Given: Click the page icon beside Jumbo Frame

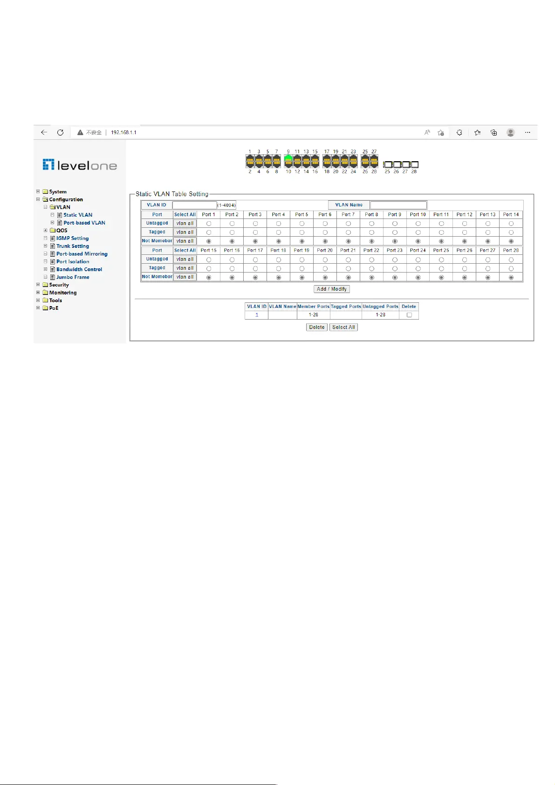Looking at the screenshot, I should [53, 277].
